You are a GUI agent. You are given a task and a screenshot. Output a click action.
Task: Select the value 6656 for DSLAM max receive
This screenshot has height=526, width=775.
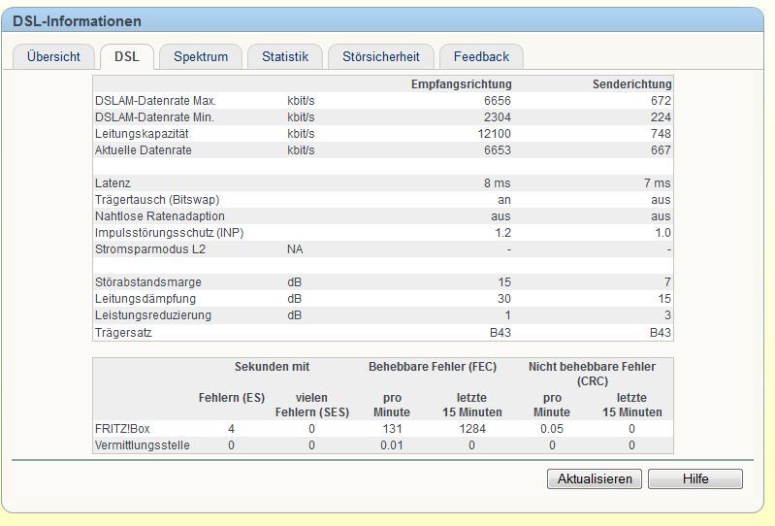[x=498, y=101]
